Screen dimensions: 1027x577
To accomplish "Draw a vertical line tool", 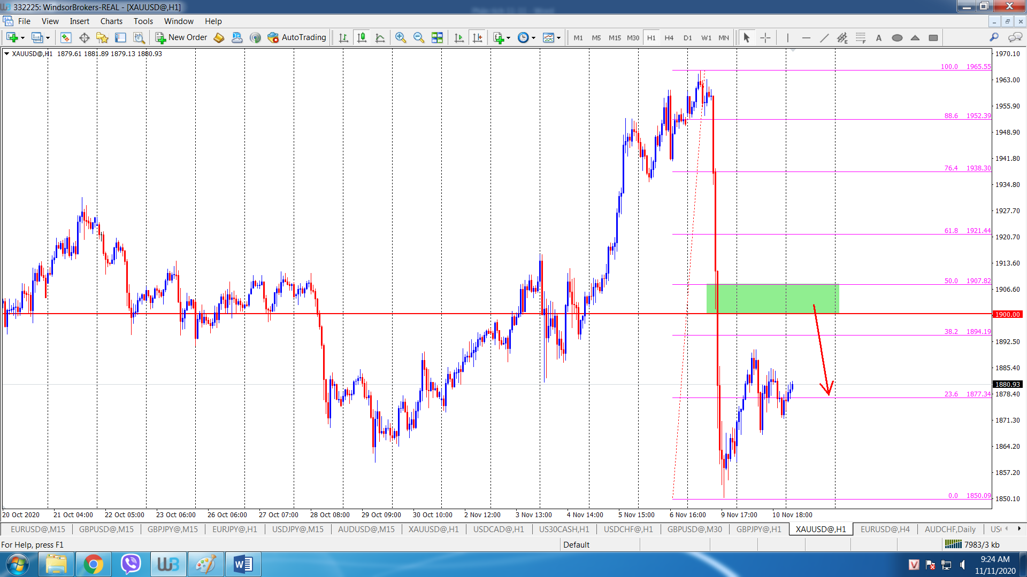I will 787,37.
